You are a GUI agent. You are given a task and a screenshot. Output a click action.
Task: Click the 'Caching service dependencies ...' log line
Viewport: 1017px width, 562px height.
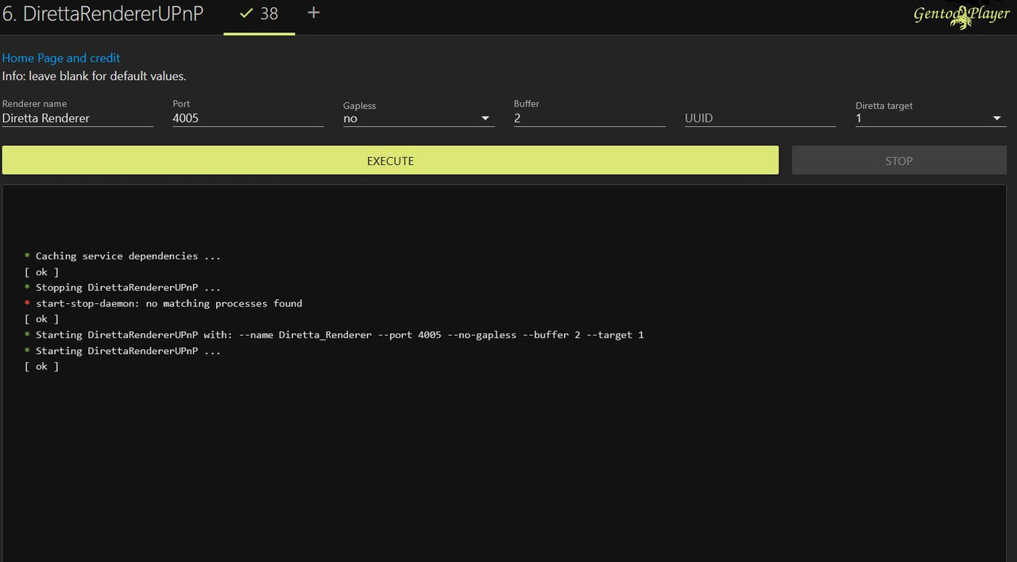tap(122, 256)
